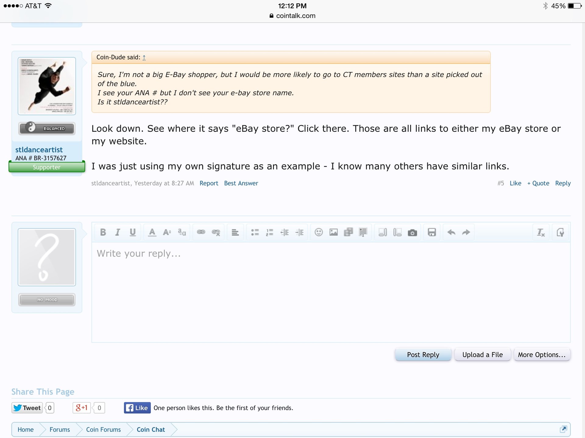The height and width of the screenshot is (438, 585).
Task: Toggle underline formatting
Action: tap(133, 232)
